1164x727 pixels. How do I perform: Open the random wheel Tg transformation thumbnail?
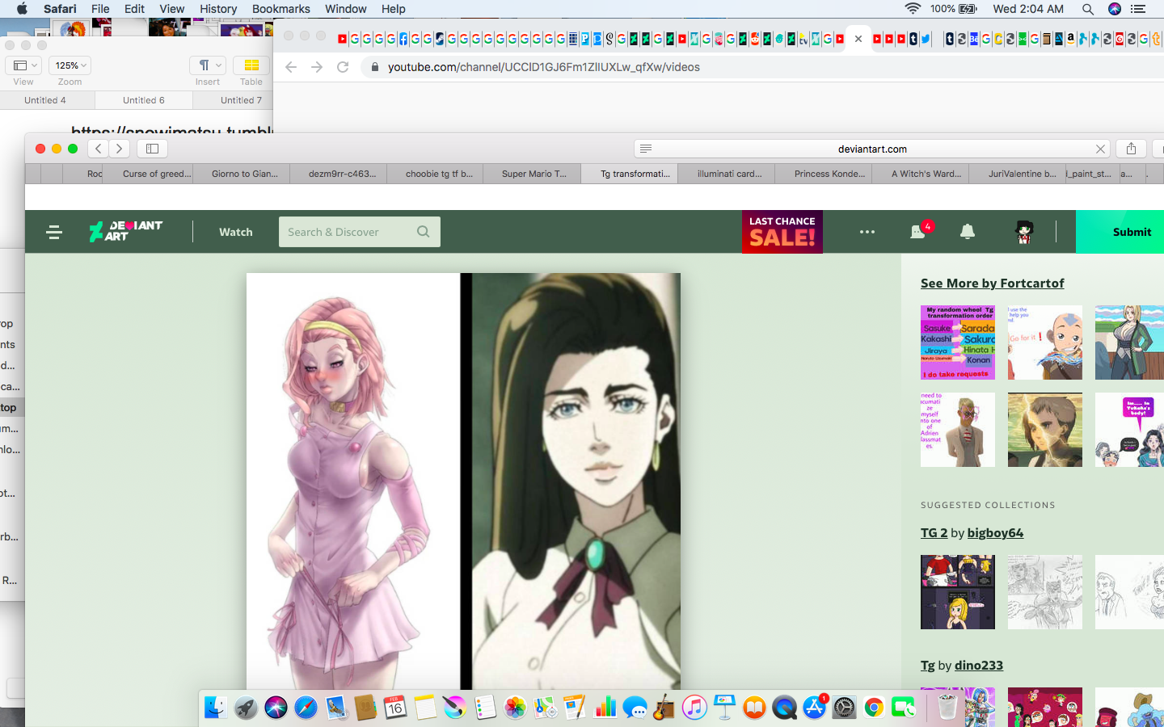point(958,342)
